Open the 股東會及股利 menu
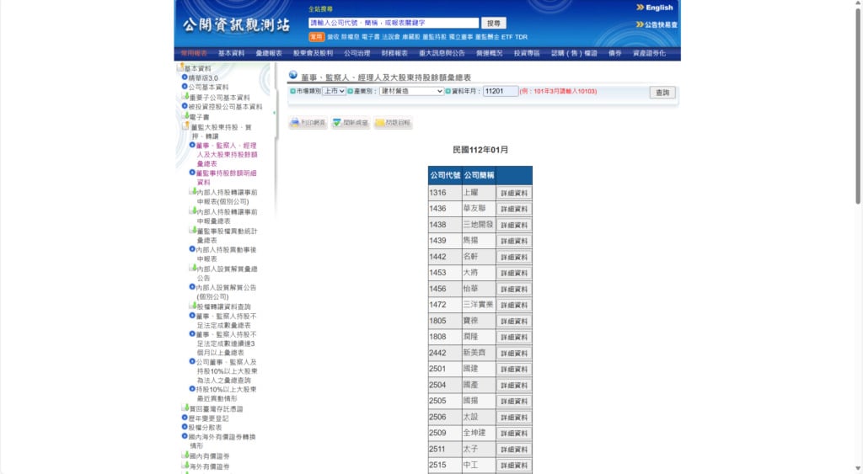Screen dimensions: 863x474 click(313, 53)
